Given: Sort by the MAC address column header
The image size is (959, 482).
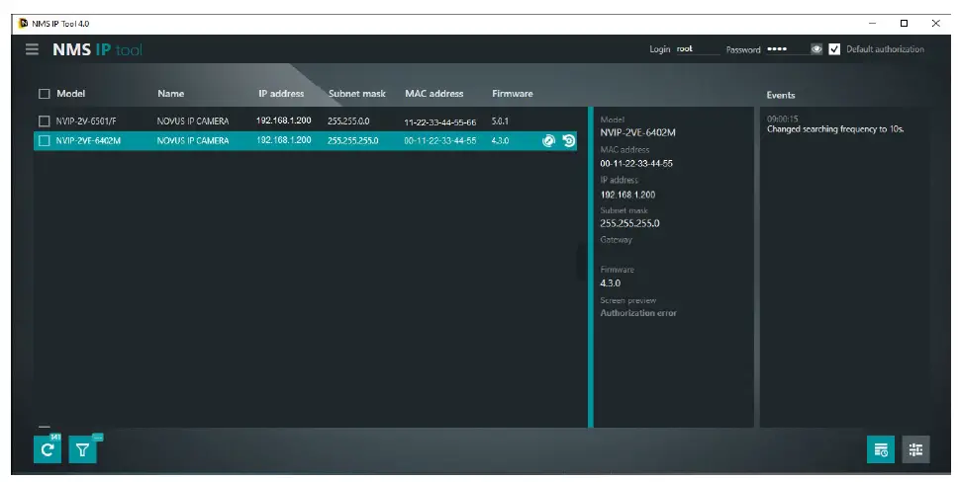Looking at the screenshot, I should click(x=434, y=94).
